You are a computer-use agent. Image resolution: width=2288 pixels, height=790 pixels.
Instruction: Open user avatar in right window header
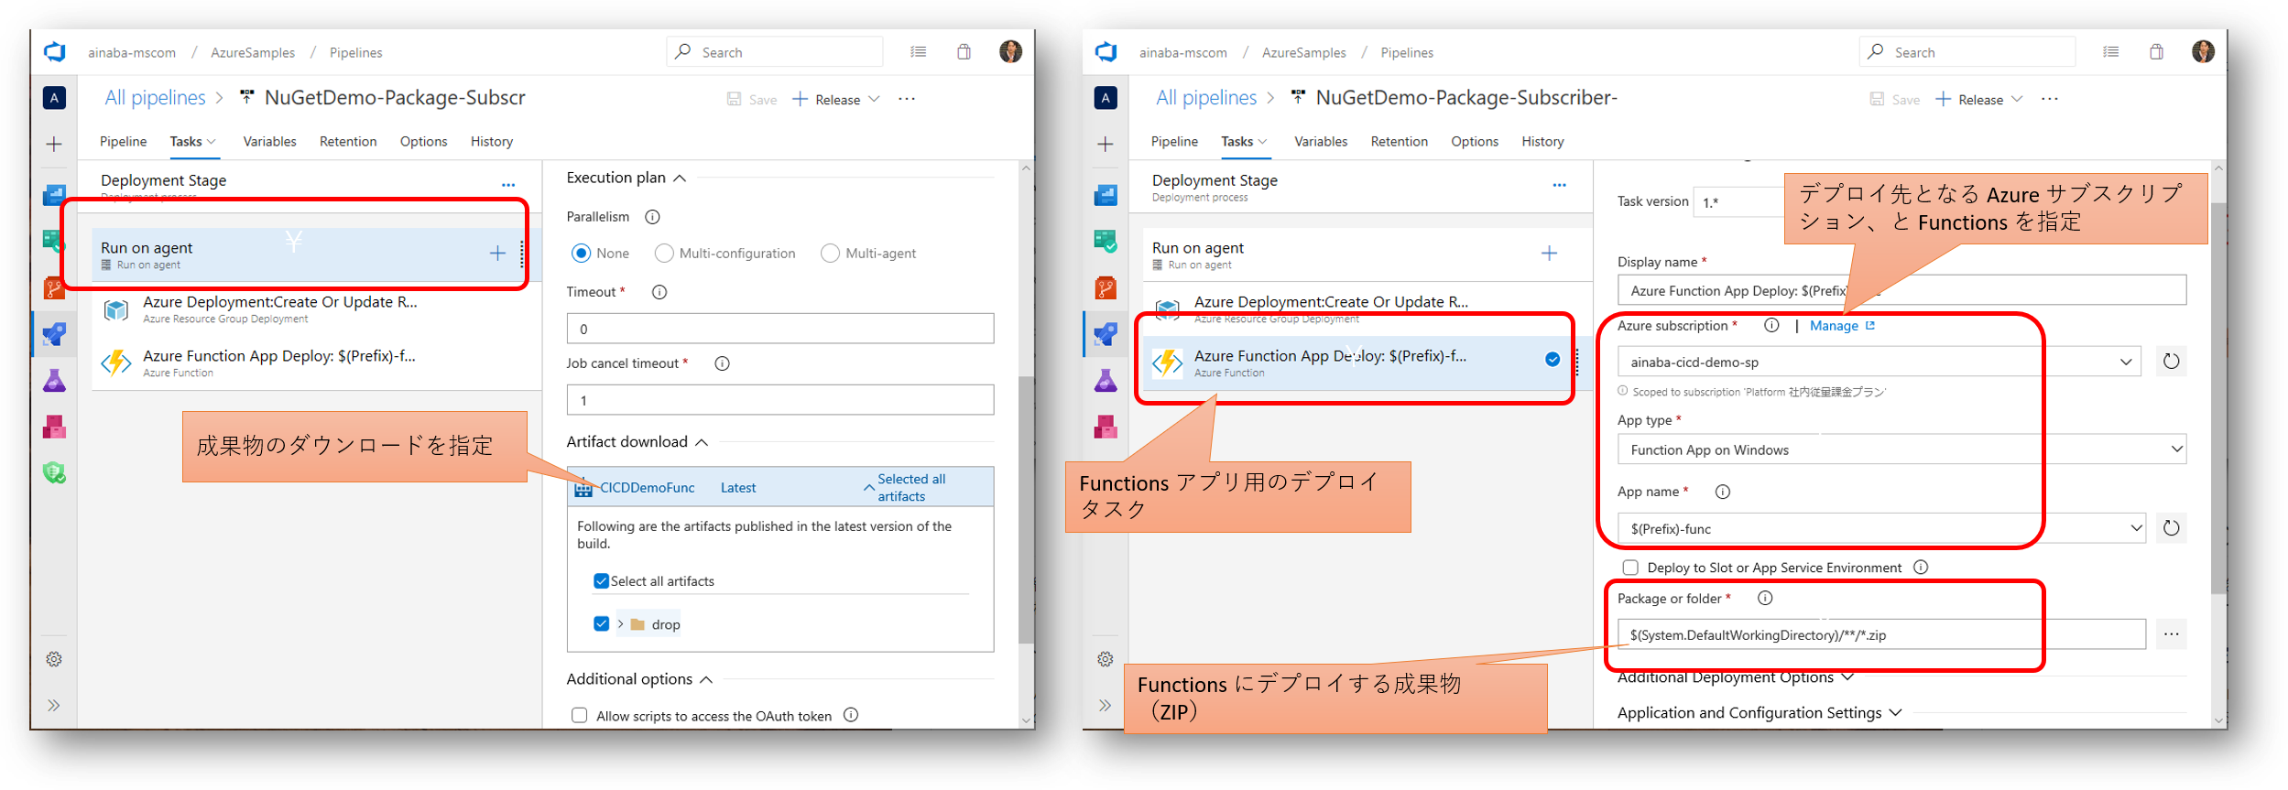[x=2203, y=52]
